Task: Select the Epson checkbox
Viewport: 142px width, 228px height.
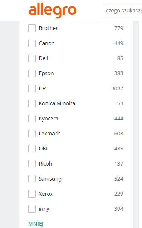Action: [x=32, y=73]
